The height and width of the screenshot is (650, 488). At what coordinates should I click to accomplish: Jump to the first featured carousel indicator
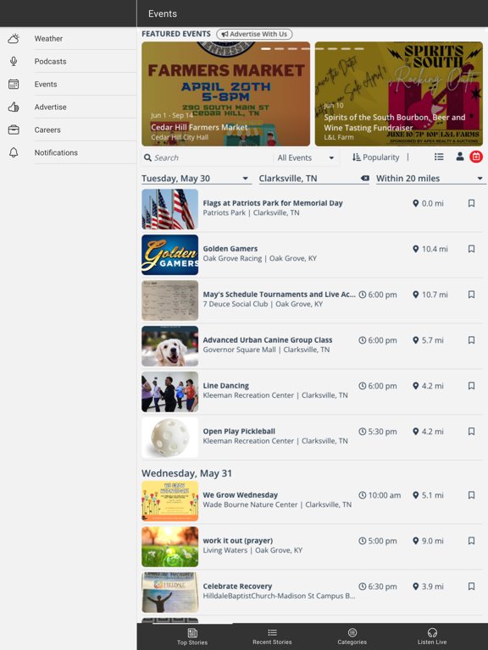point(266,49)
